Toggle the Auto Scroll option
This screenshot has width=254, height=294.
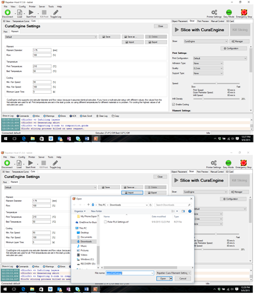tap(81, 116)
